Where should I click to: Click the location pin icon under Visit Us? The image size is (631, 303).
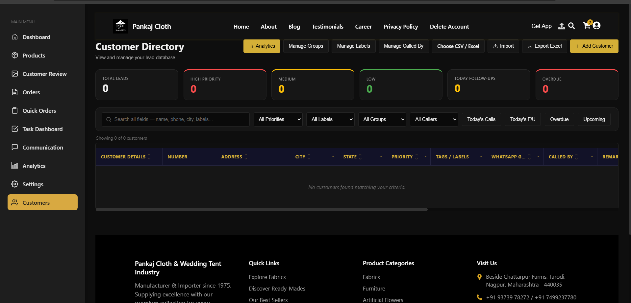pos(479,277)
